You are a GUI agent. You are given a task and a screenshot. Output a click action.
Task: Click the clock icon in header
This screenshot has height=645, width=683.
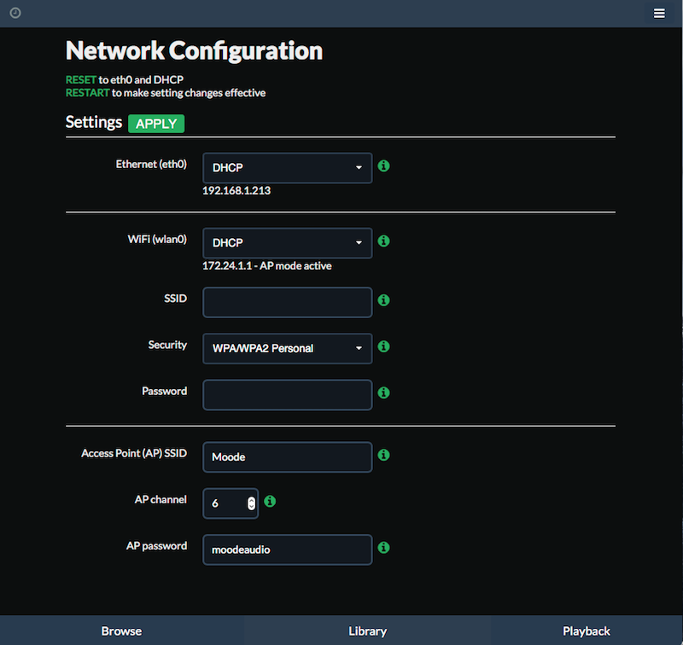[15, 13]
